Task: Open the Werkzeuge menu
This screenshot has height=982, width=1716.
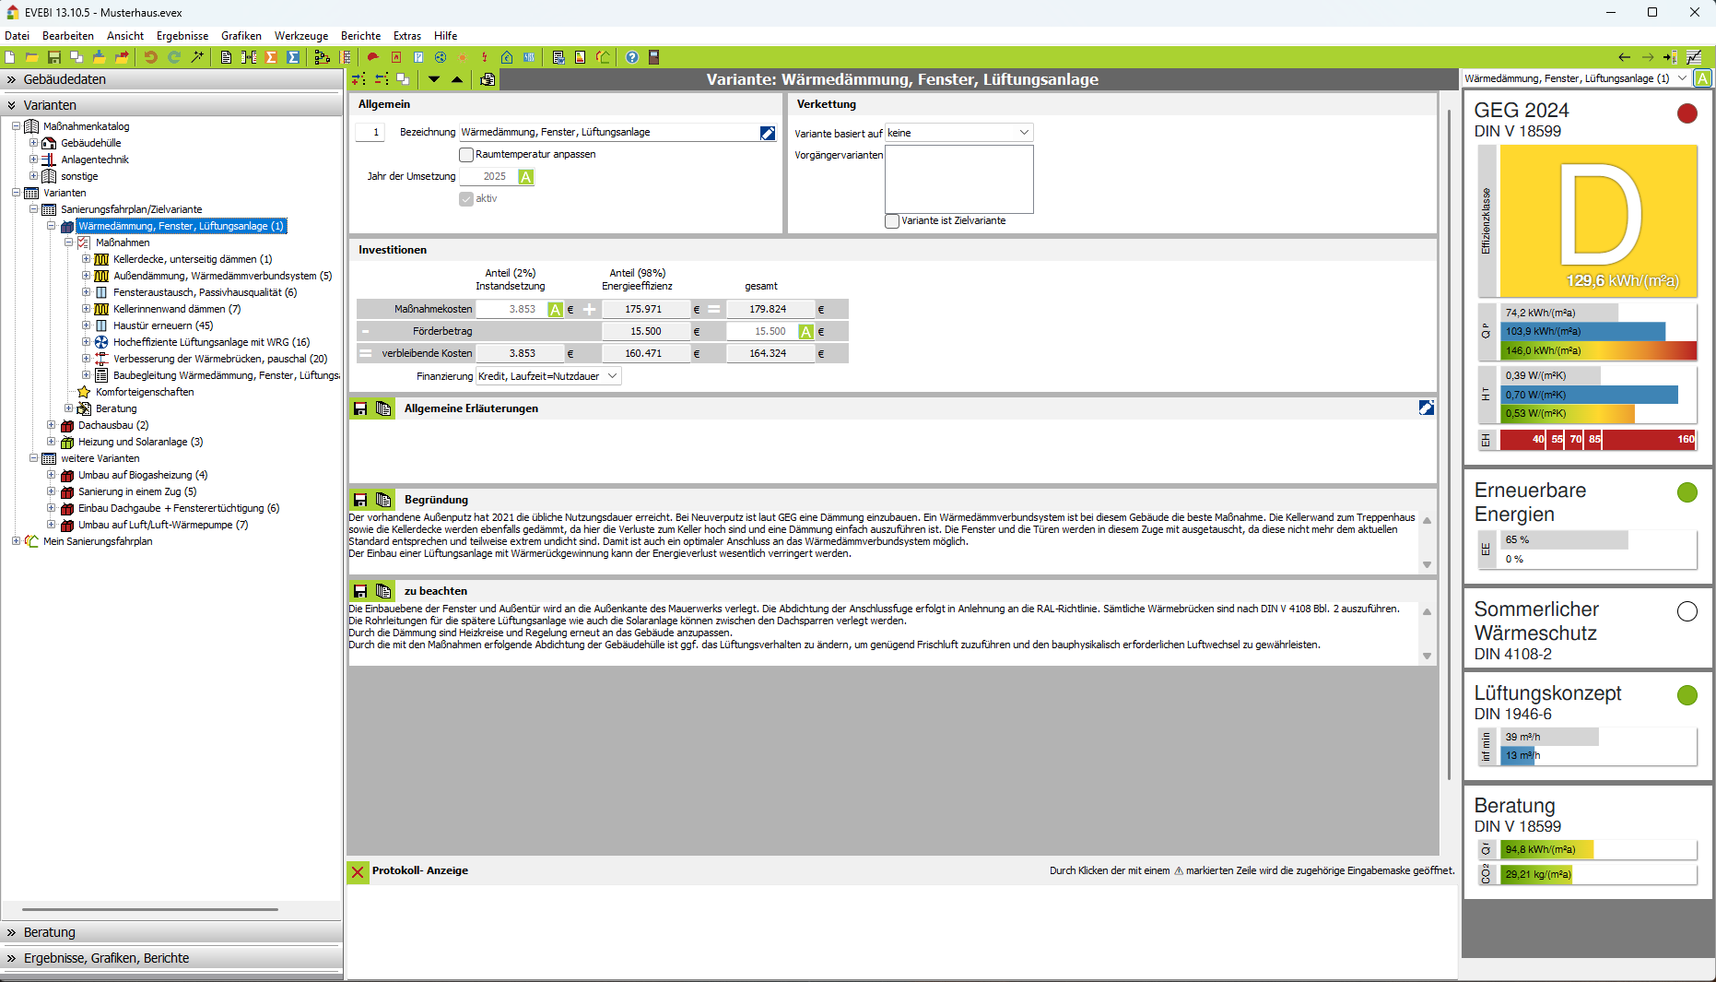Action: coord(300,36)
